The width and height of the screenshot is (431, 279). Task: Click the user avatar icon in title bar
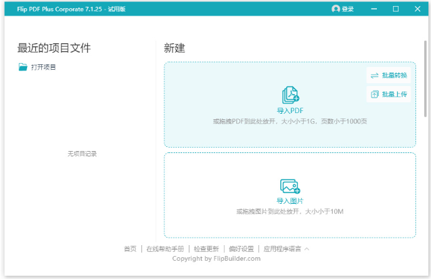[x=336, y=9]
